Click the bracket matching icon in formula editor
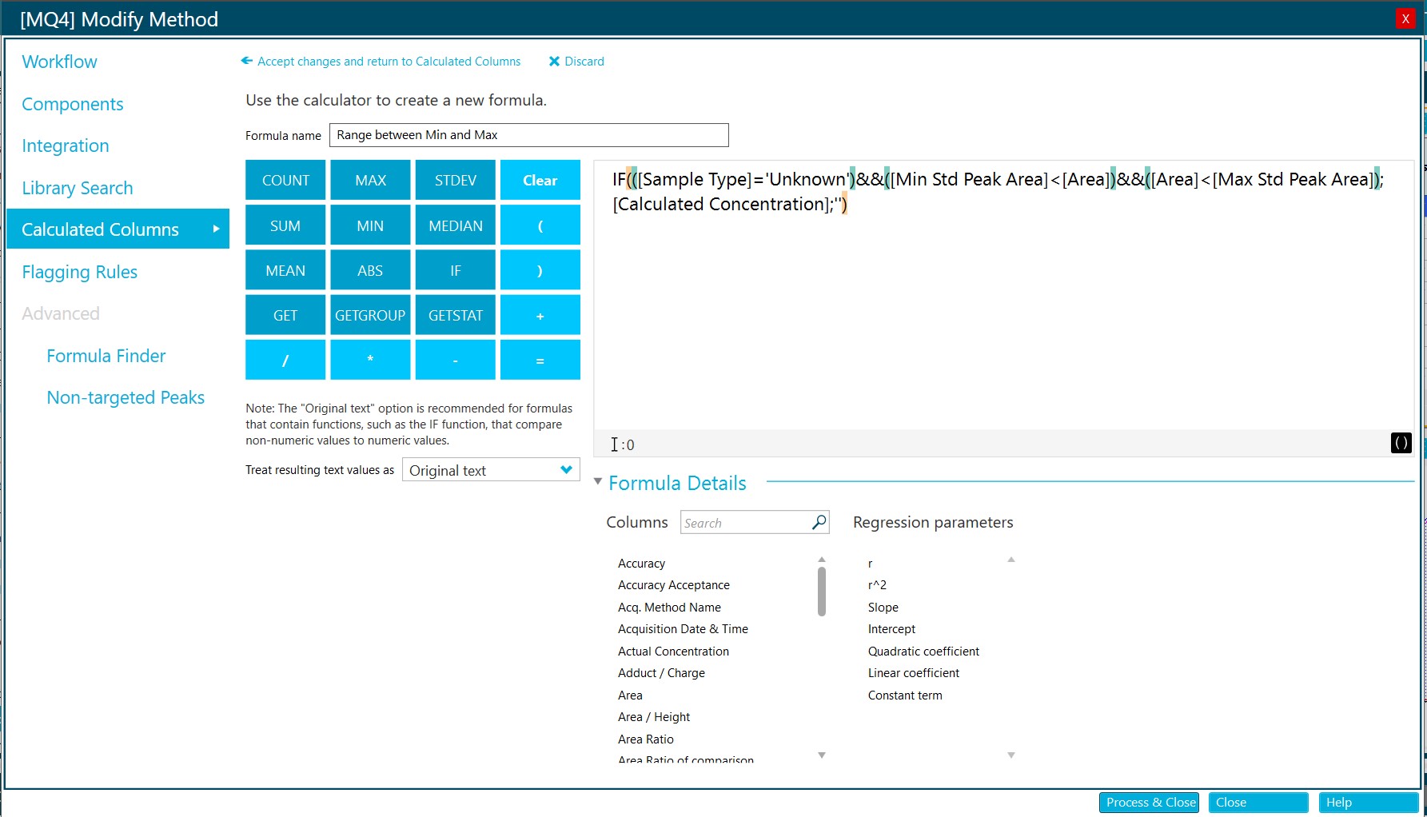This screenshot has height=817, width=1427. click(x=1401, y=443)
